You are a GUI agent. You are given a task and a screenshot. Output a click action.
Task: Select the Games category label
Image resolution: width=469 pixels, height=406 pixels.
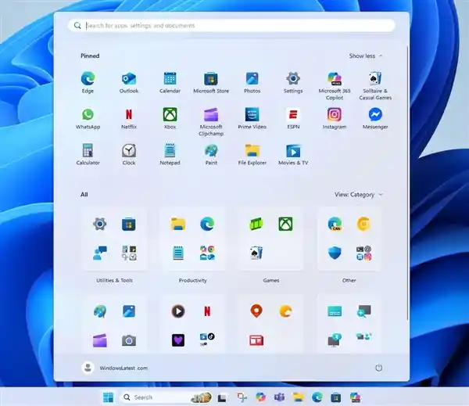pos(271,281)
